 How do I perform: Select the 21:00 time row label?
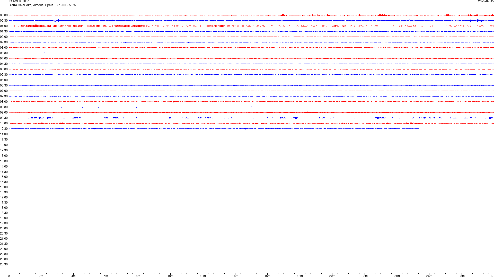(4, 239)
